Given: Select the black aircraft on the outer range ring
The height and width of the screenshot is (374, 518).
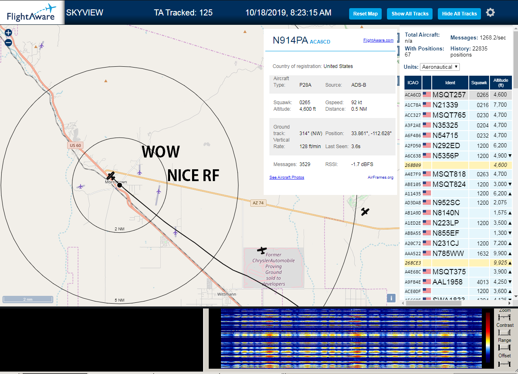Looking at the screenshot, I should click(365, 212).
